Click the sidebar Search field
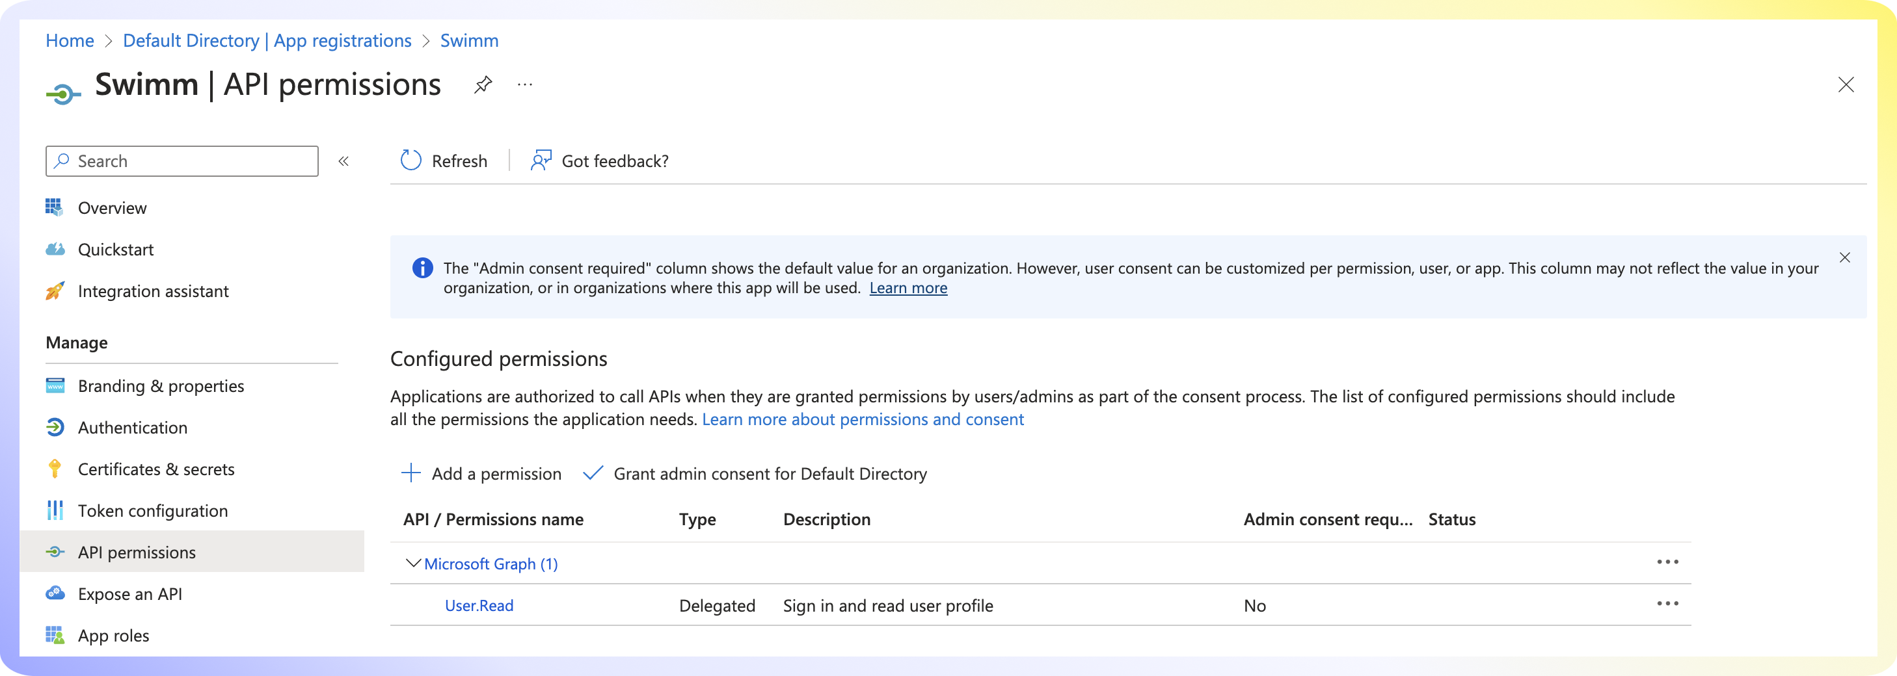Viewport: 1897px width, 676px height. (182, 161)
